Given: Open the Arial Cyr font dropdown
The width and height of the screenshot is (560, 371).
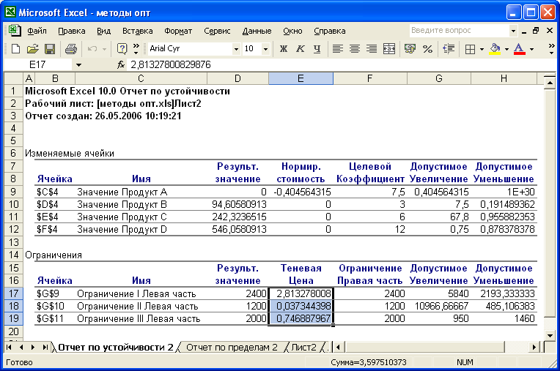Looking at the screenshot, I should coord(236,49).
